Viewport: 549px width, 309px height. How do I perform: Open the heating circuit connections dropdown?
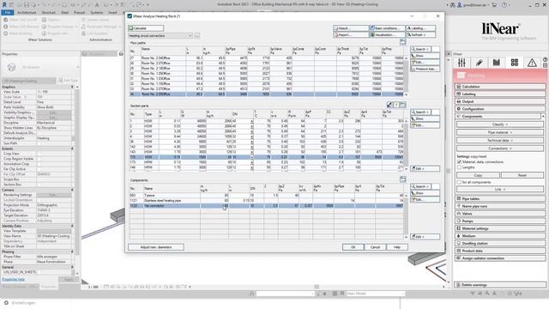[x=160, y=36]
